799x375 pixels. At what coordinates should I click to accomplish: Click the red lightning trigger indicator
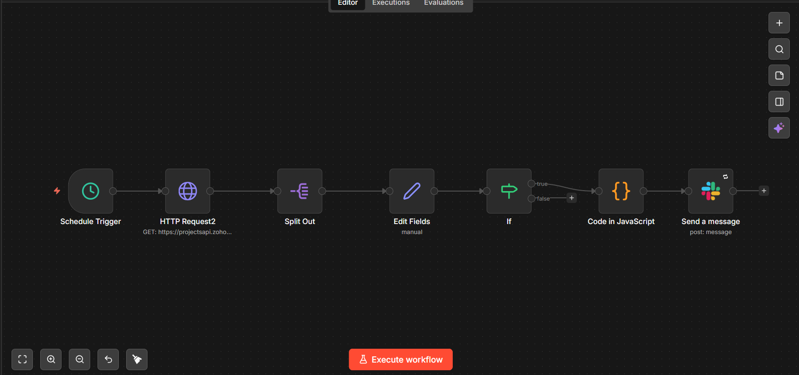pyautogui.click(x=57, y=191)
